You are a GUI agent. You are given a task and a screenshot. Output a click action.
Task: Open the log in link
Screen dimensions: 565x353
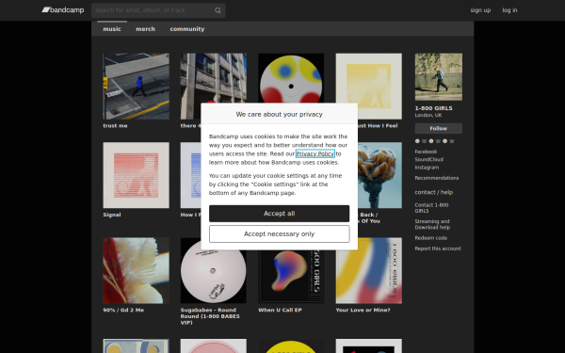509,10
